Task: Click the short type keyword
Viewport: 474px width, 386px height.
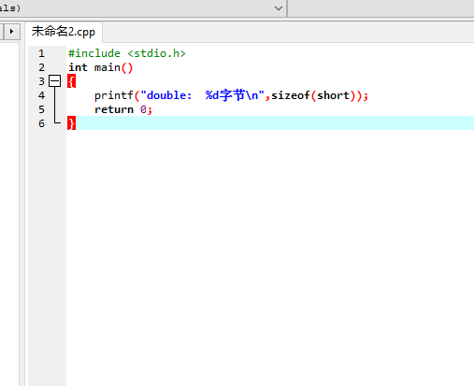Action: [x=333, y=95]
